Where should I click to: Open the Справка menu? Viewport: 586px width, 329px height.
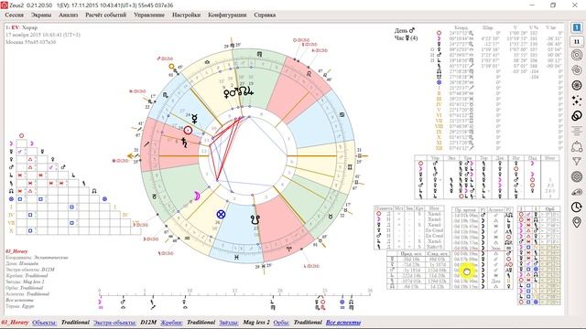click(265, 15)
